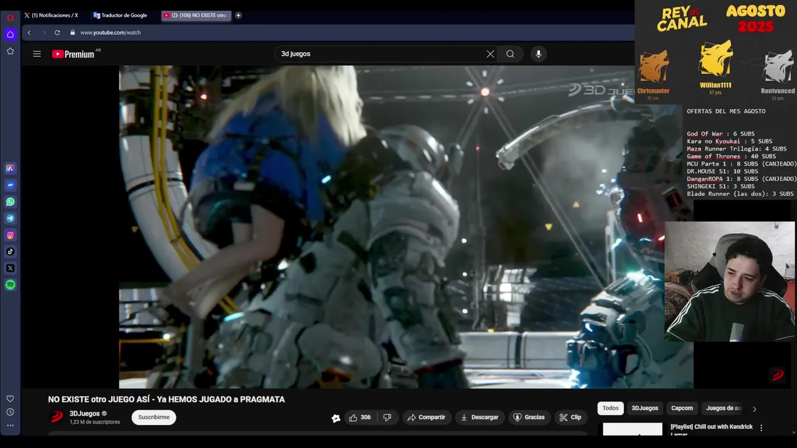The height and width of the screenshot is (448, 797).
Task: Open the Opera menu logo
Action: (x=10, y=17)
